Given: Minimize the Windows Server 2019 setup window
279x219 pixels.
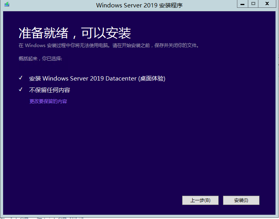Looking at the screenshot, I should coord(242,4).
